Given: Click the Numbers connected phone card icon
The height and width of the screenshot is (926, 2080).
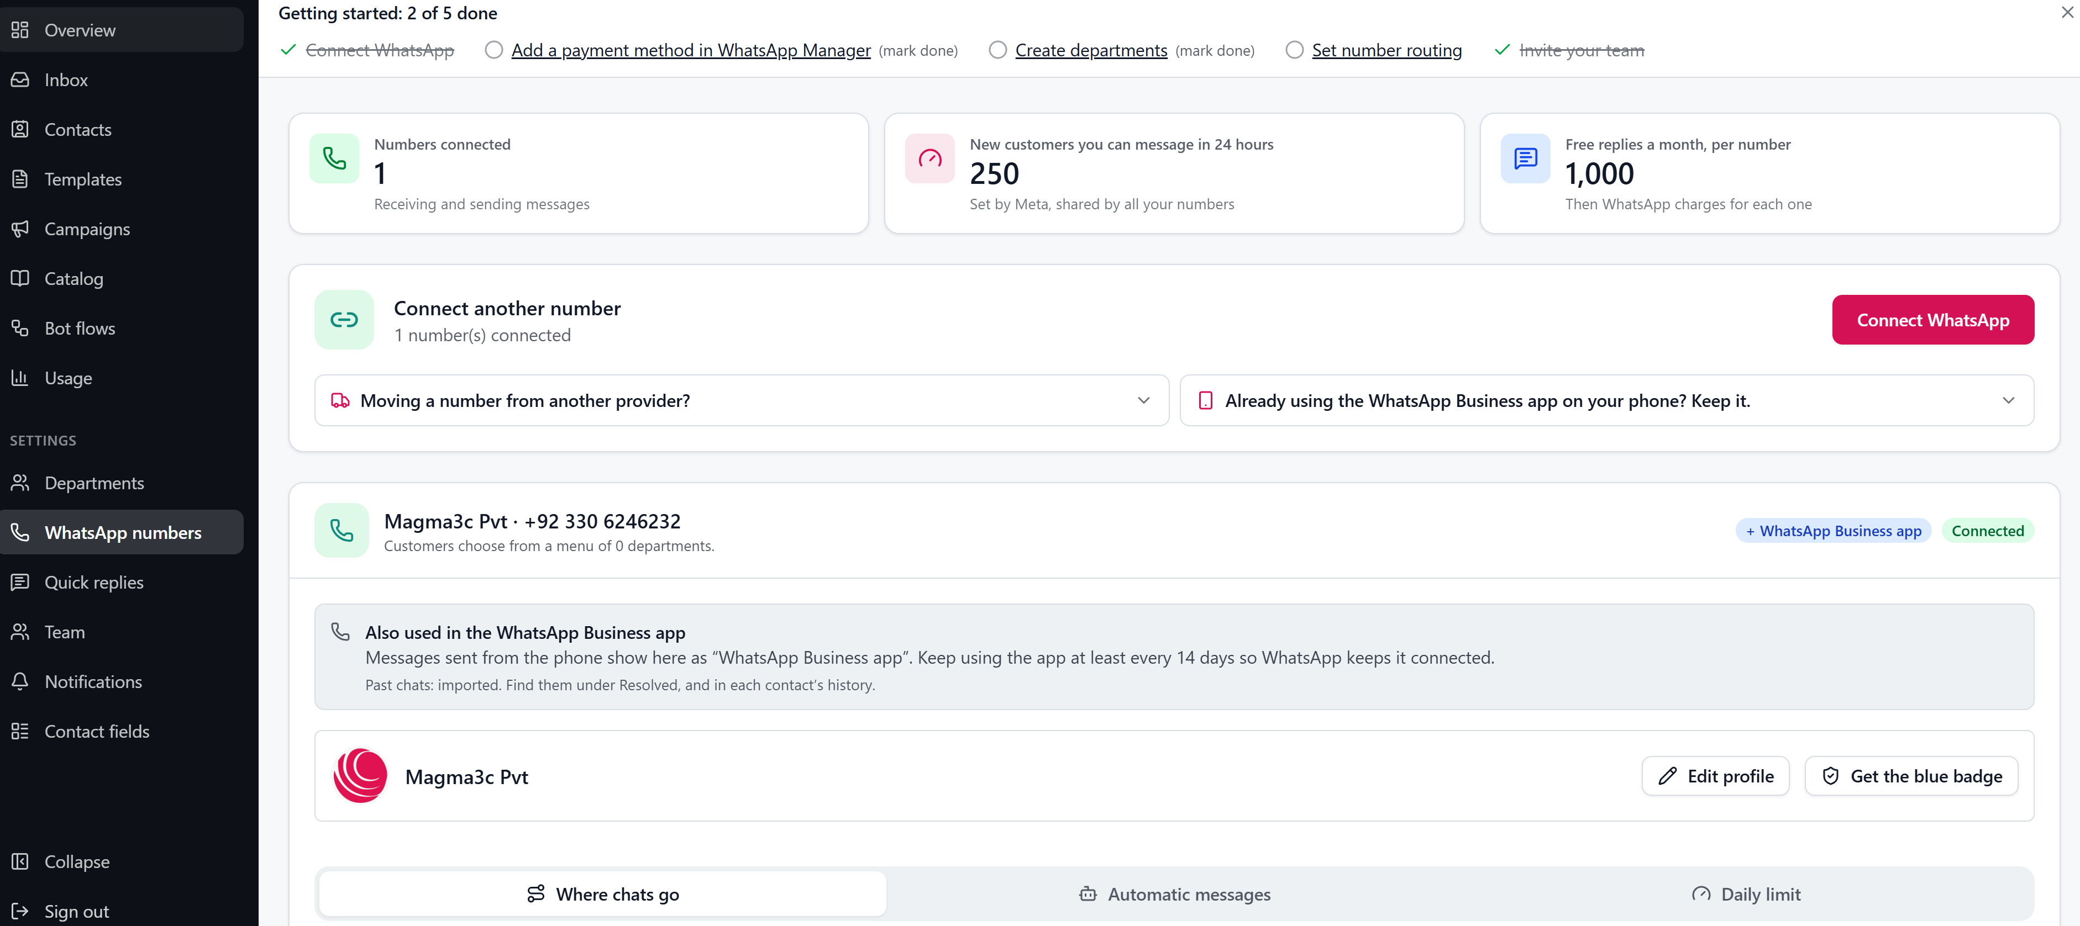Looking at the screenshot, I should [x=334, y=158].
